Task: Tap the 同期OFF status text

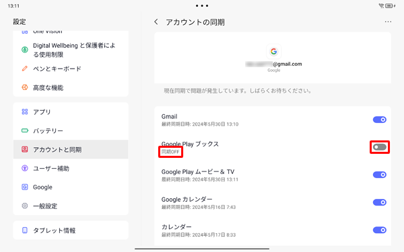Action: point(170,152)
